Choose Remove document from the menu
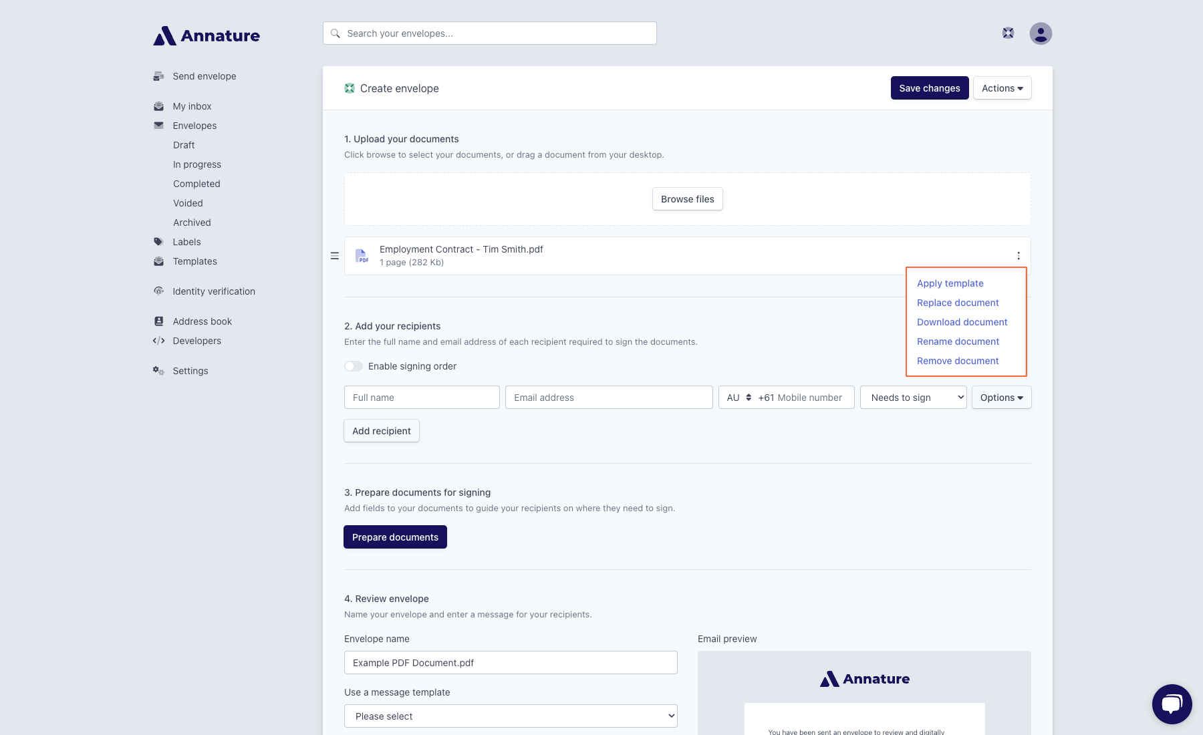 tap(958, 361)
